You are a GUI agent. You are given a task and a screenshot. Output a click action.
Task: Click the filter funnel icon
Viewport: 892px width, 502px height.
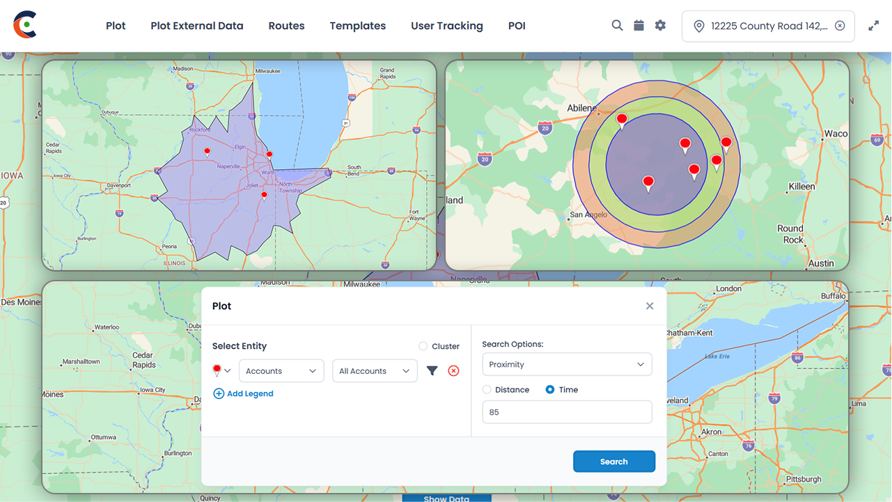pos(432,371)
